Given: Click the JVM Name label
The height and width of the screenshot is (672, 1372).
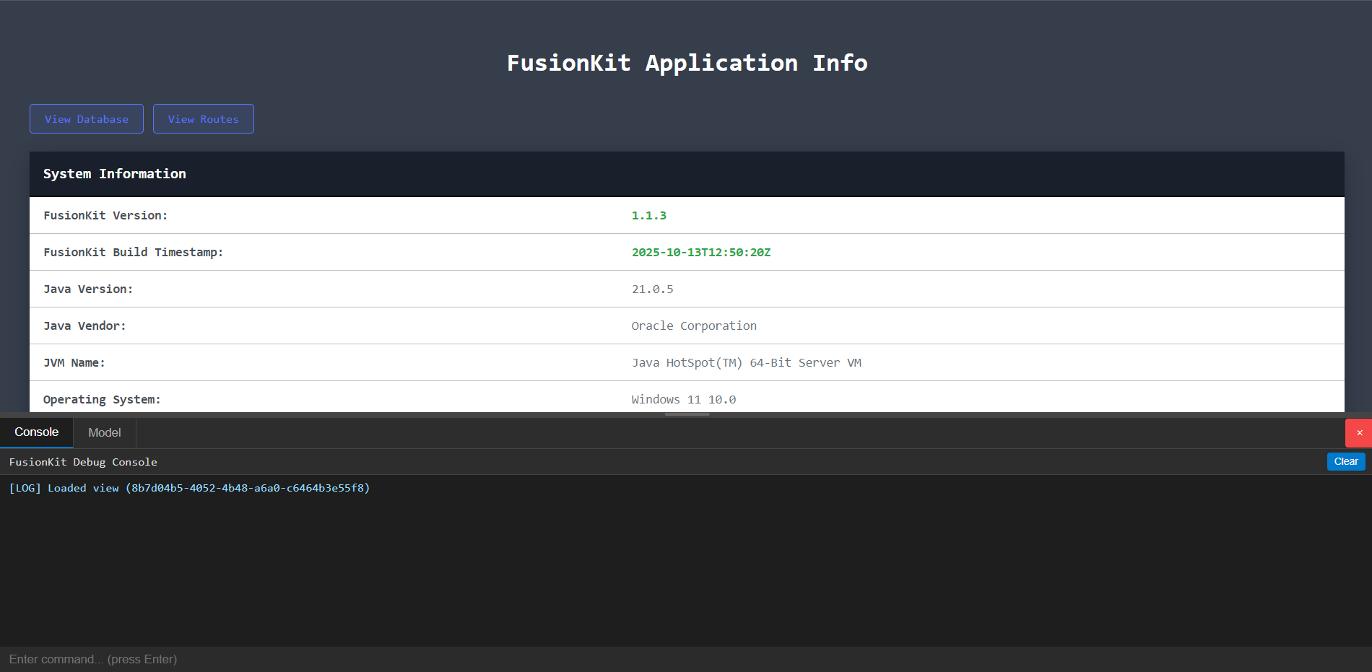Looking at the screenshot, I should (x=74, y=363).
